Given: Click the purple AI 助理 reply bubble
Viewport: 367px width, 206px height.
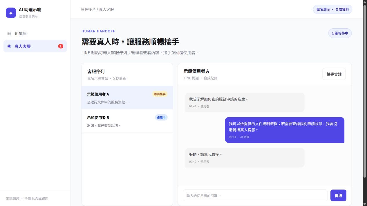Looking at the screenshot, I should pyautogui.click(x=285, y=130).
